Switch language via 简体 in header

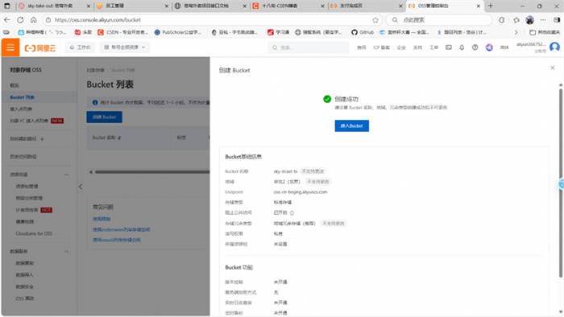pyautogui.click(x=504, y=47)
